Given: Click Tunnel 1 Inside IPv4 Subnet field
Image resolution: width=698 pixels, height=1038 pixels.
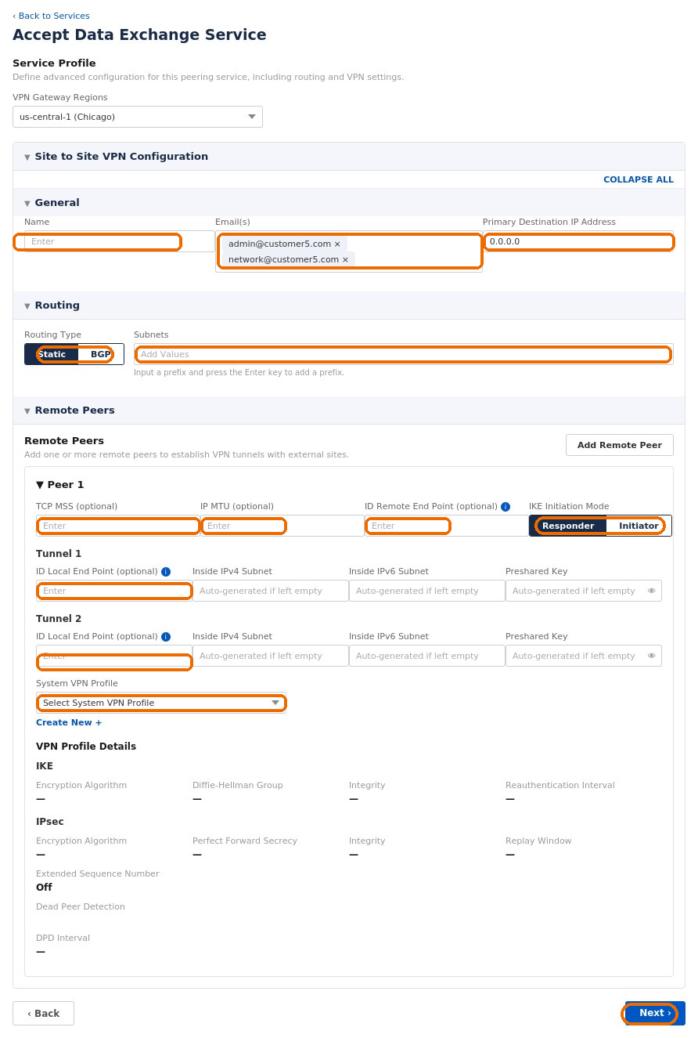Looking at the screenshot, I should (271, 591).
